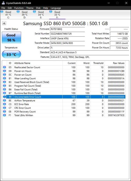Screen dimensions: 131x181
Task: Click raw value 000000001CB9
Action: click(116, 71)
